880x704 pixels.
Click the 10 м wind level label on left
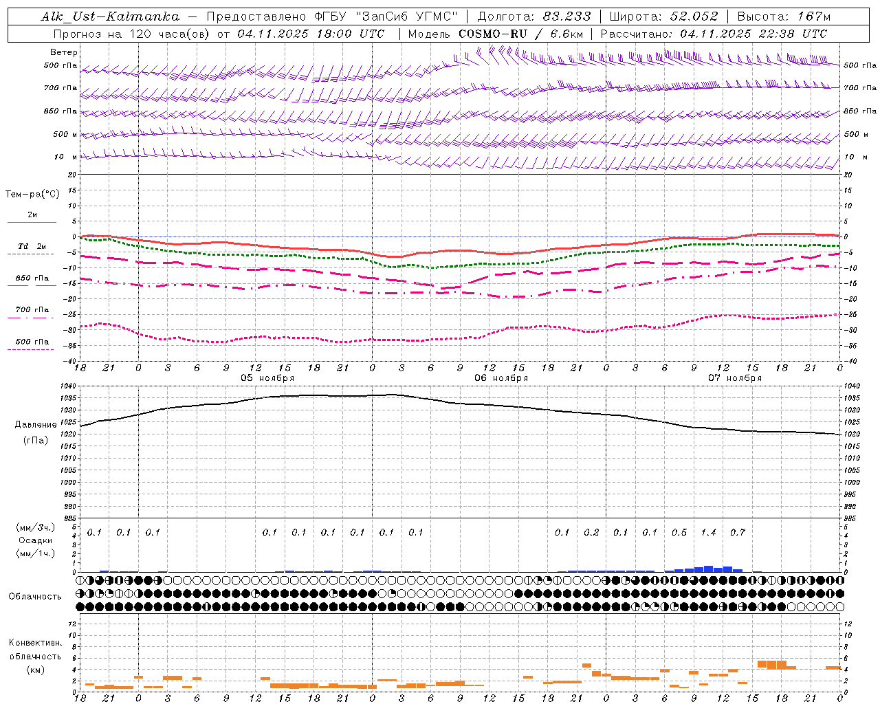click(x=67, y=157)
